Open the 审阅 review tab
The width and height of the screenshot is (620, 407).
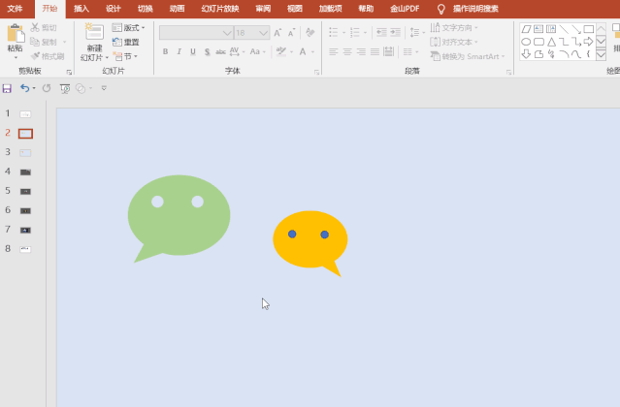(x=263, y=9)
